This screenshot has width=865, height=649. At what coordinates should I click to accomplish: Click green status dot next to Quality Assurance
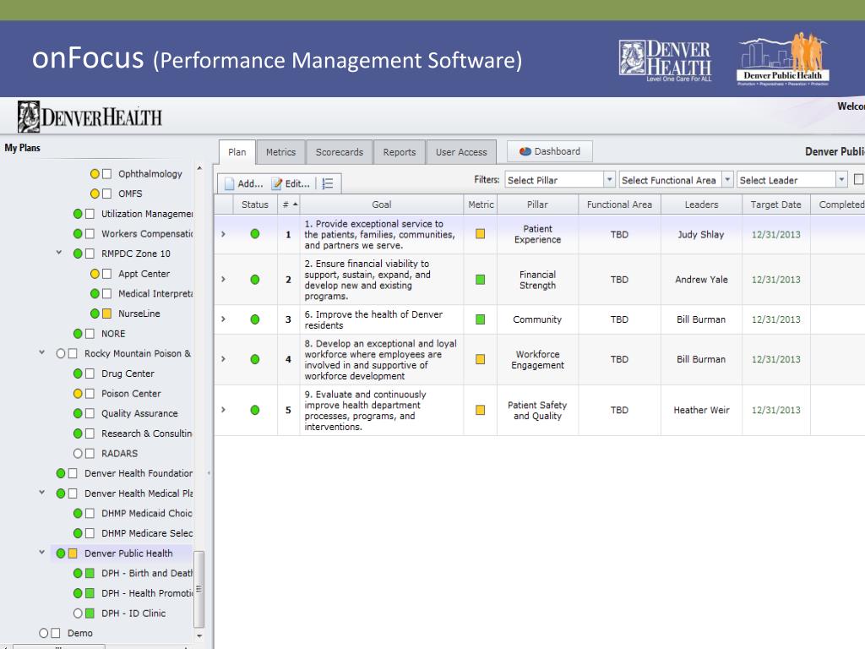[78, 413]
